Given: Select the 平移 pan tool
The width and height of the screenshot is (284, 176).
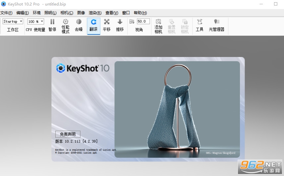Looking at the screenshot, I should click(x=107, y=25).
